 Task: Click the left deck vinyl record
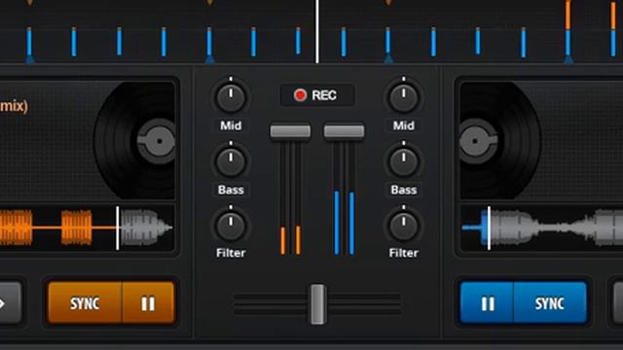click(135, 141)
